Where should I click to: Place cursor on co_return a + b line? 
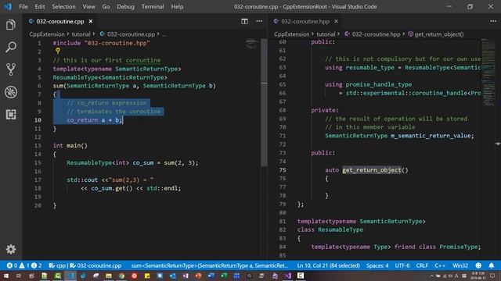[94, 120]
